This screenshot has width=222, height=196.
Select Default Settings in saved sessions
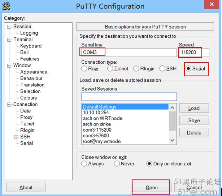125,107
